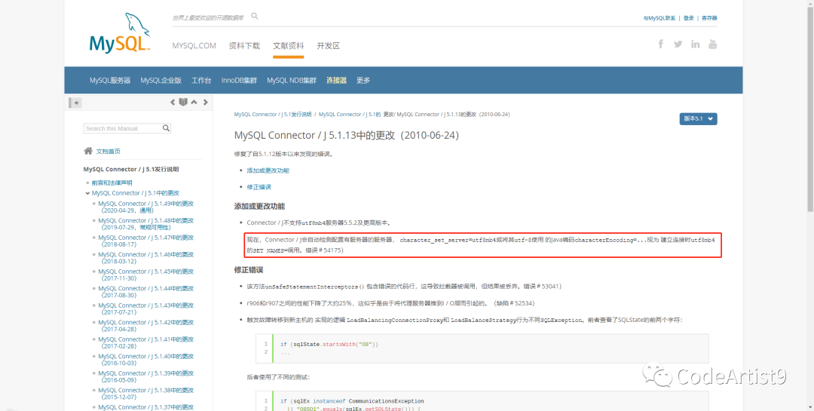This screenshot has height=411, width=814.
Task: Open the 5.1.44中的更改 (2017-08-30) sidebar entry
Action: click(146, 292)
